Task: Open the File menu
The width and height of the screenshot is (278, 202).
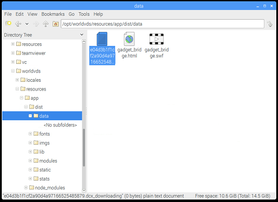Action: [8, 14]
